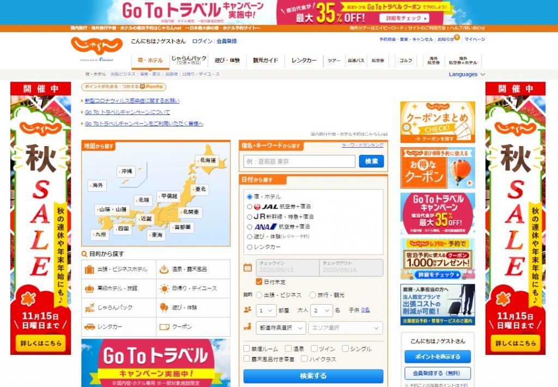Click the ログイン link

202,41
